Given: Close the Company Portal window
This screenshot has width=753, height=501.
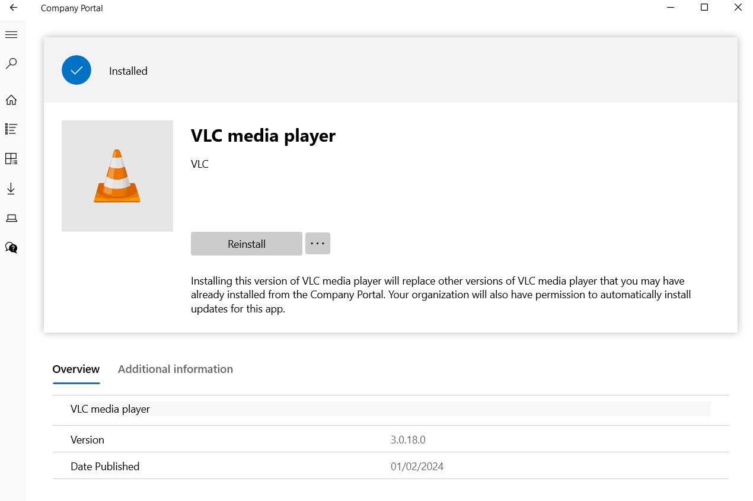Looking at the screenshot, I should (738, 8).
